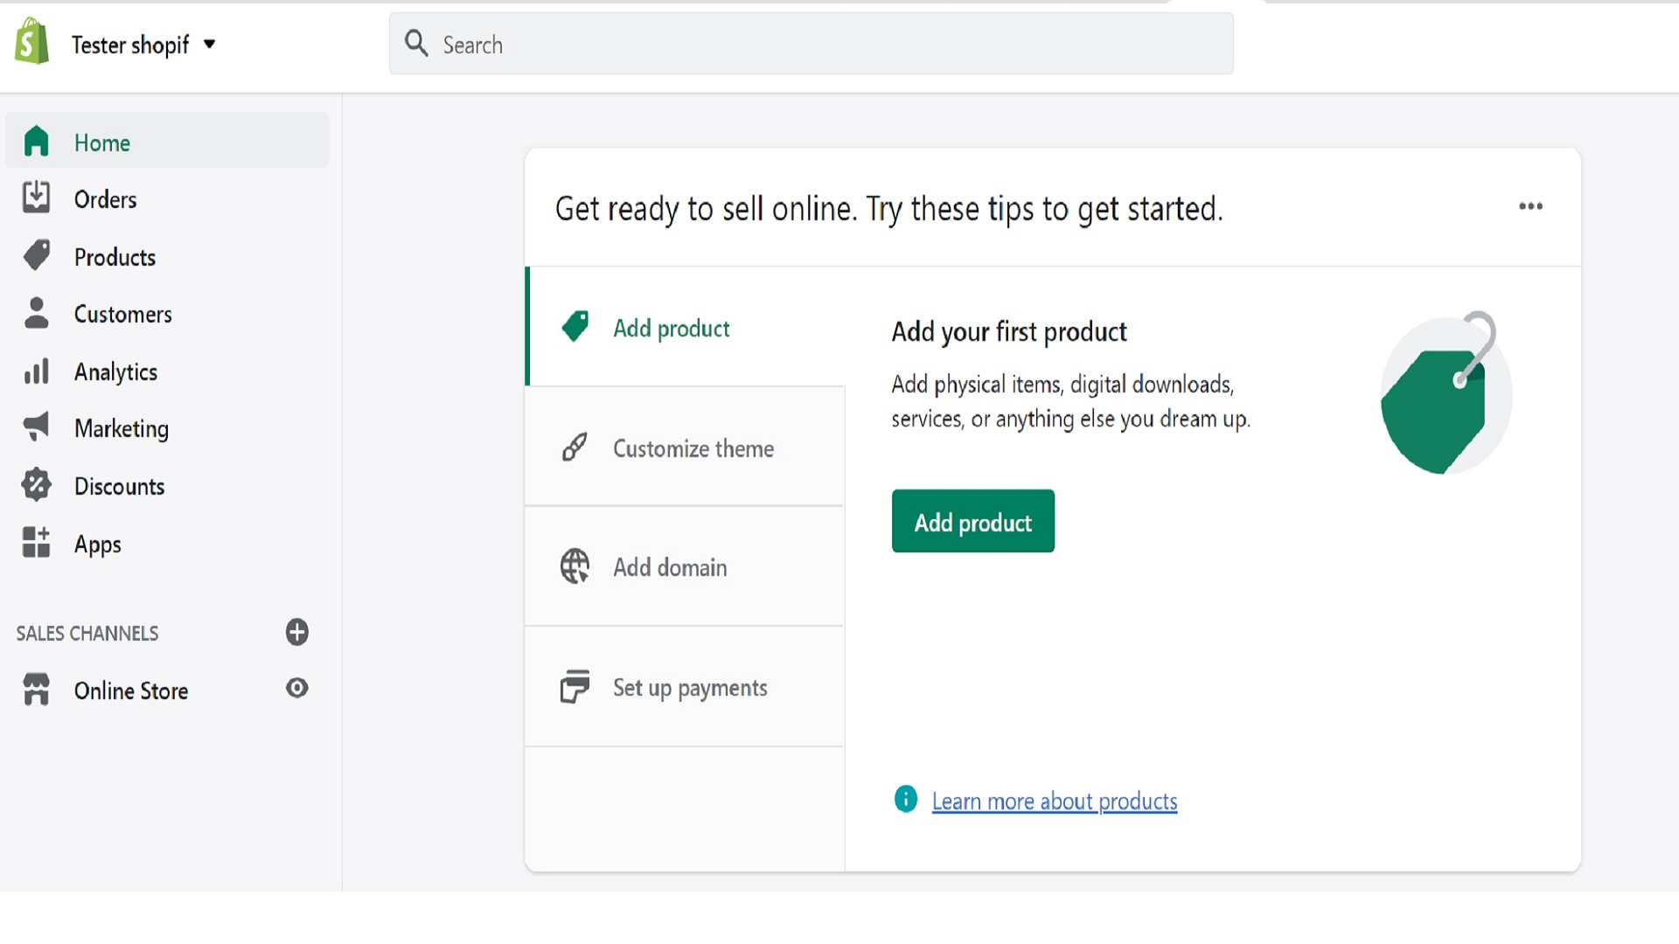The image size is (1679, 944).
Task: Select the Add domain step
Action: 685,566
